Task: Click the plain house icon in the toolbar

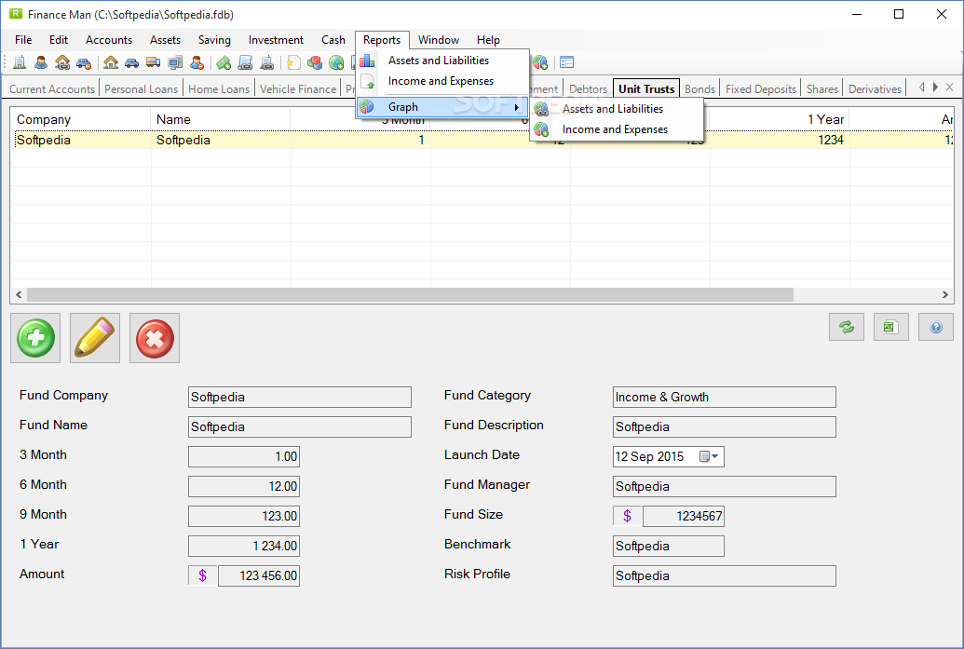Action: [x=111, y=62]
